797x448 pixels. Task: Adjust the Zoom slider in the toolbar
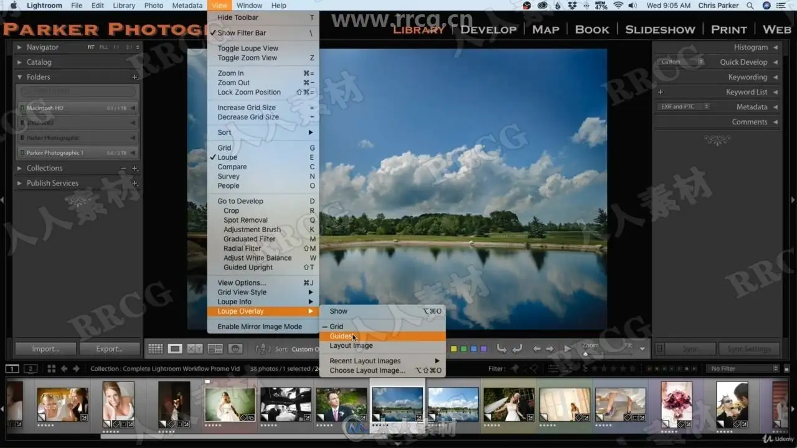[607, 353]
